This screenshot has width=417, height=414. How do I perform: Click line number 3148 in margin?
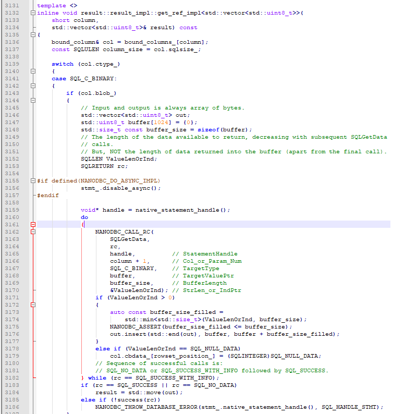coord(12,130)
